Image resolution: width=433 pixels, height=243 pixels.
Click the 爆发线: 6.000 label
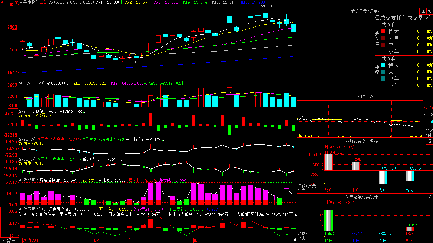coord(173,180)
